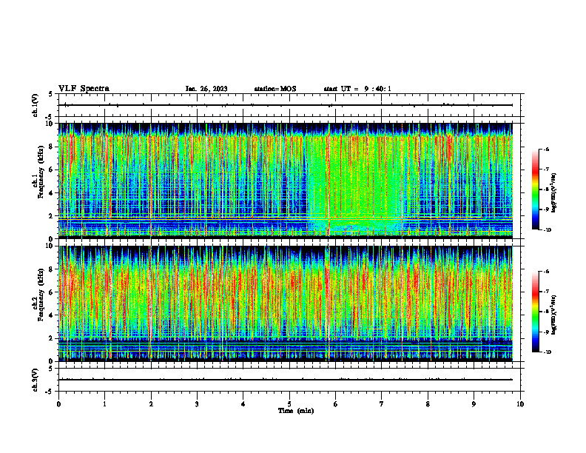Click the "-6" label on ch.2 colorbar
This screenshot has width=586, height=453.
click(x=546, y=272)
